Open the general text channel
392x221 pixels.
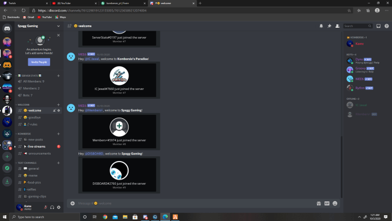pos(39,168)
